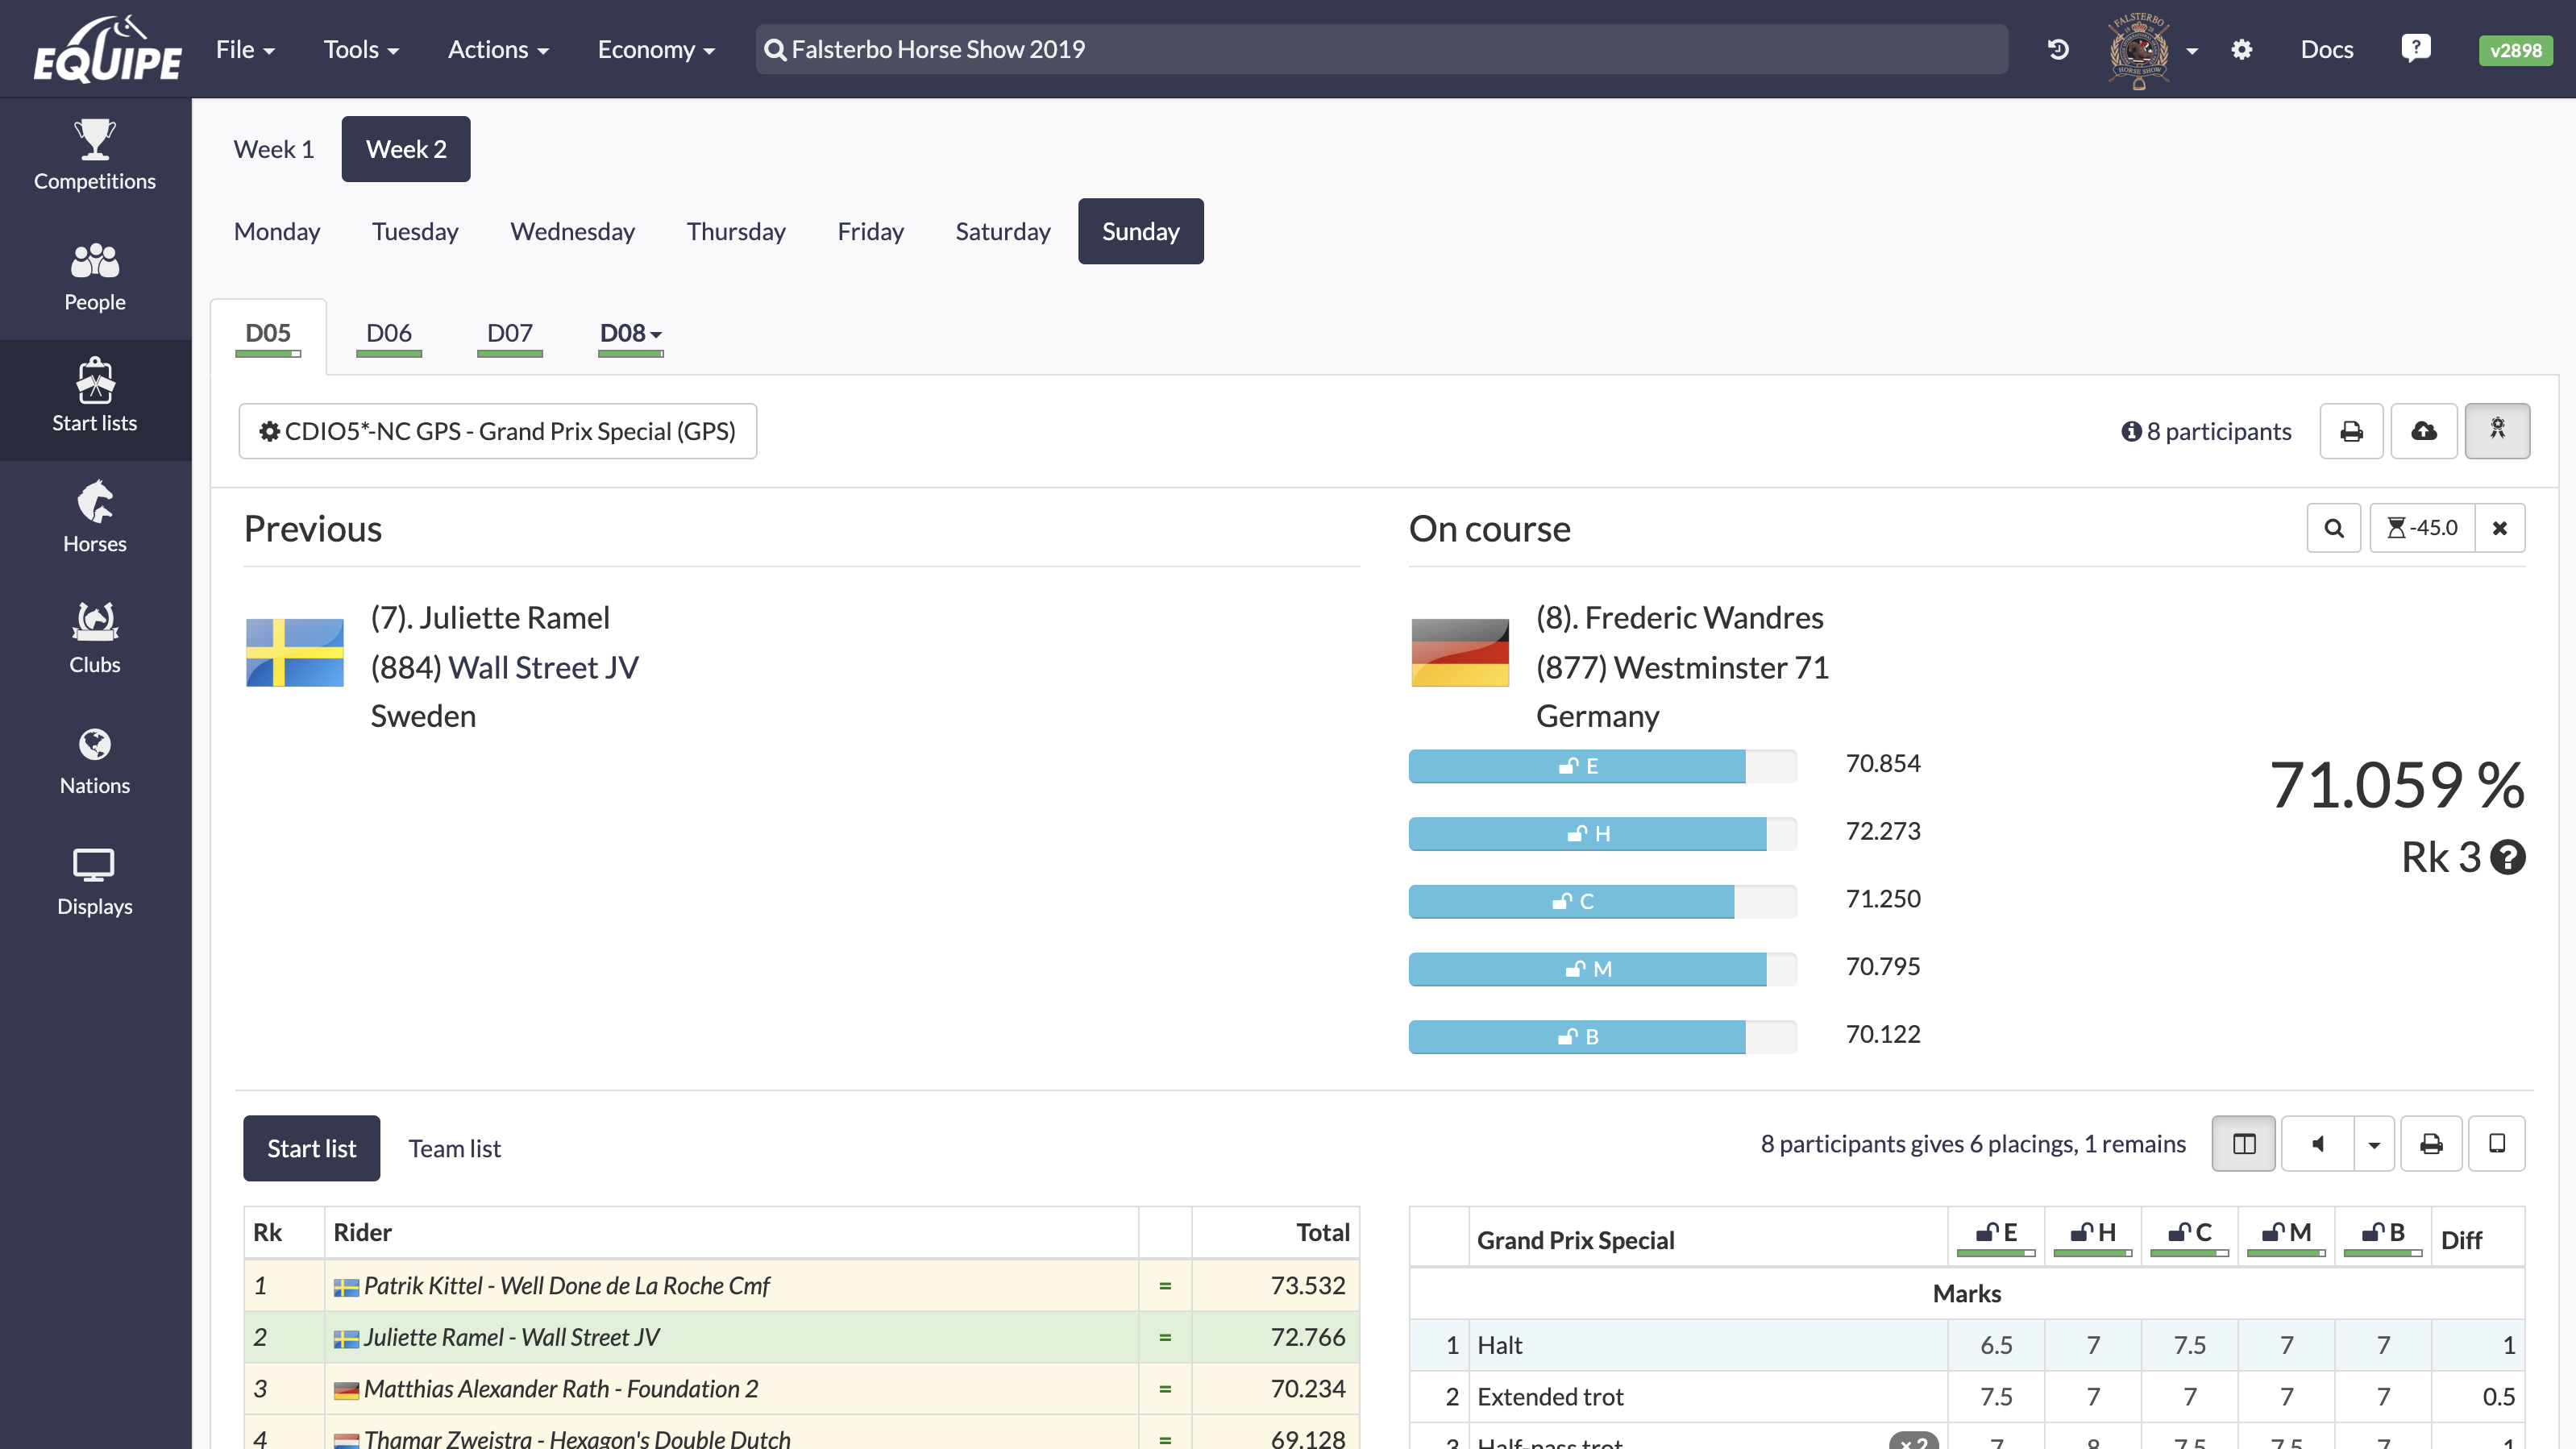Open the Actions menu
Image resolution: width=2576 pixels, height=1449 pixels.
click(497, 48)
